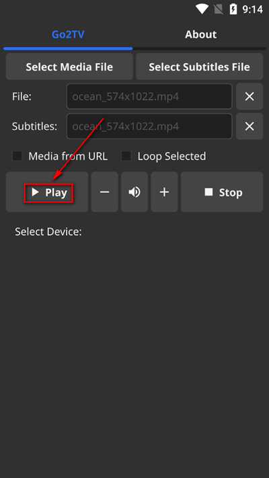This screenshot has height=478, width=269.
Task: Focus the File name input field
Action: click(x=149, y=96)
